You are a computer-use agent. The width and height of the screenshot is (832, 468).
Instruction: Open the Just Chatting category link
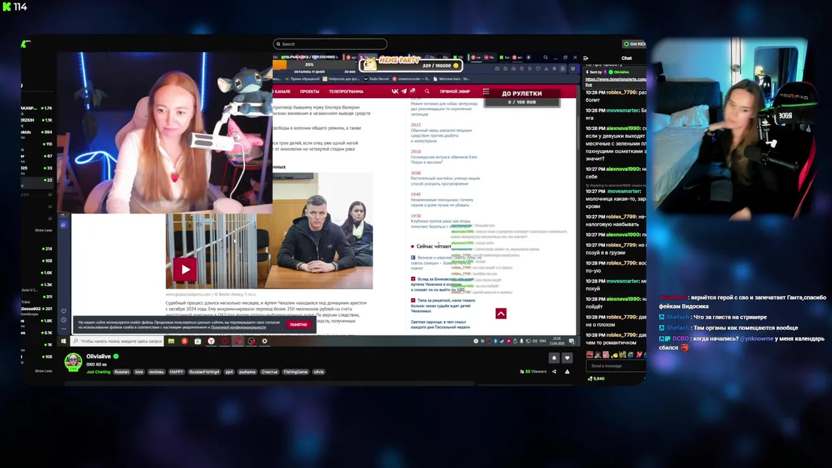[98, 372]
